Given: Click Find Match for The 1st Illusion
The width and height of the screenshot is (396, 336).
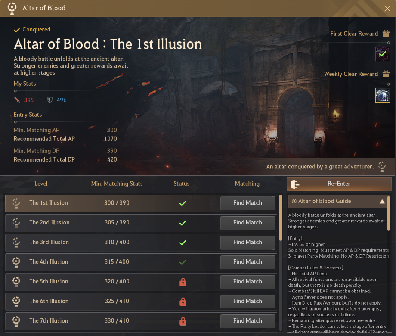Looking at the screenshot, I should [247, 203].
